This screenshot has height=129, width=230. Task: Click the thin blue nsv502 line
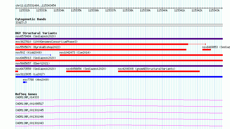point(33,55)
